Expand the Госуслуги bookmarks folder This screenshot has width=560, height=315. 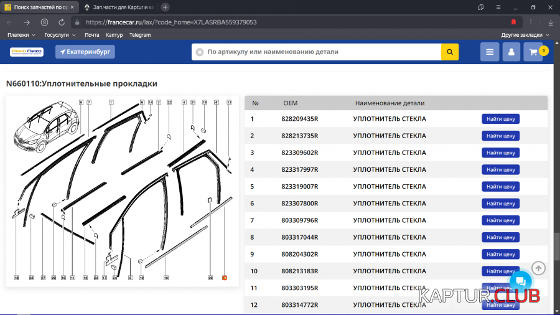tap(60, 35)
